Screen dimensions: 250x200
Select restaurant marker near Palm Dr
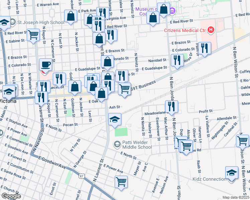(204, 48)
